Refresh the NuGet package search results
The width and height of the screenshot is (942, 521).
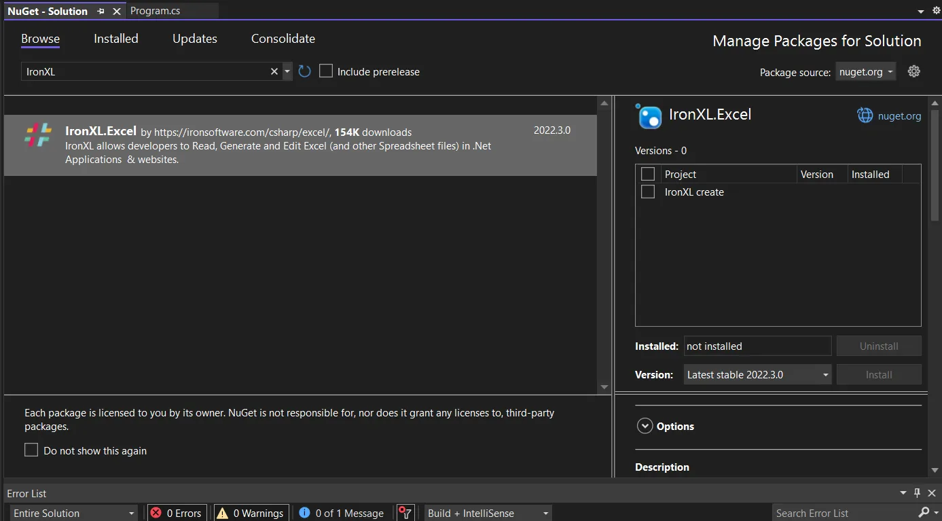304,71
